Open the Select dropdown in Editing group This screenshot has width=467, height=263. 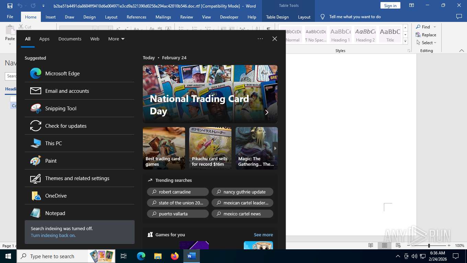click(x=426, y=42)
